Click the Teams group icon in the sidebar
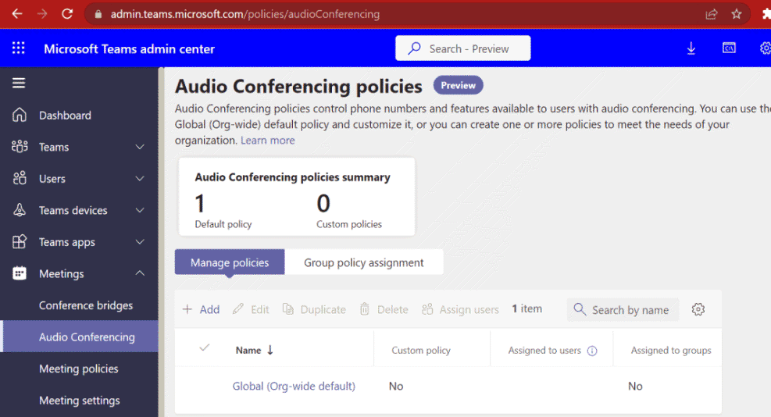The width and height of the screenshot is (771, 417). click(20, 147)
